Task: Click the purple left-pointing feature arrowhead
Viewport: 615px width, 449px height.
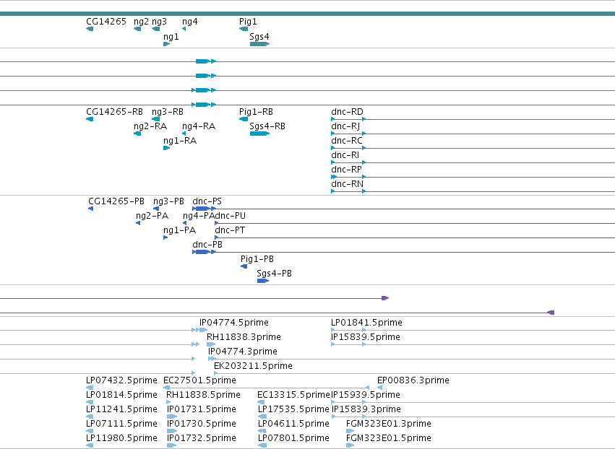Action: coord(551,313)
